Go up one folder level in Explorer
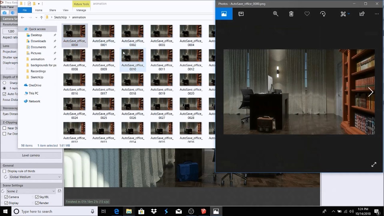384x216 pixels. click(41, 17)
